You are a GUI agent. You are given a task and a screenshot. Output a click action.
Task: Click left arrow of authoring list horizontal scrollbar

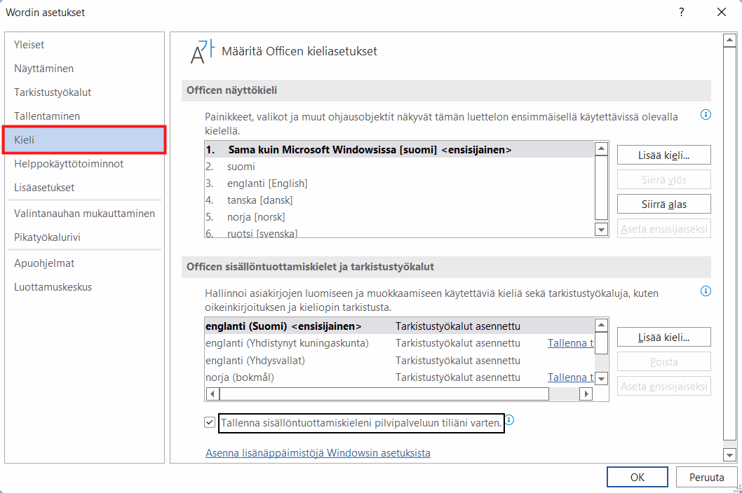pos(213,394)
